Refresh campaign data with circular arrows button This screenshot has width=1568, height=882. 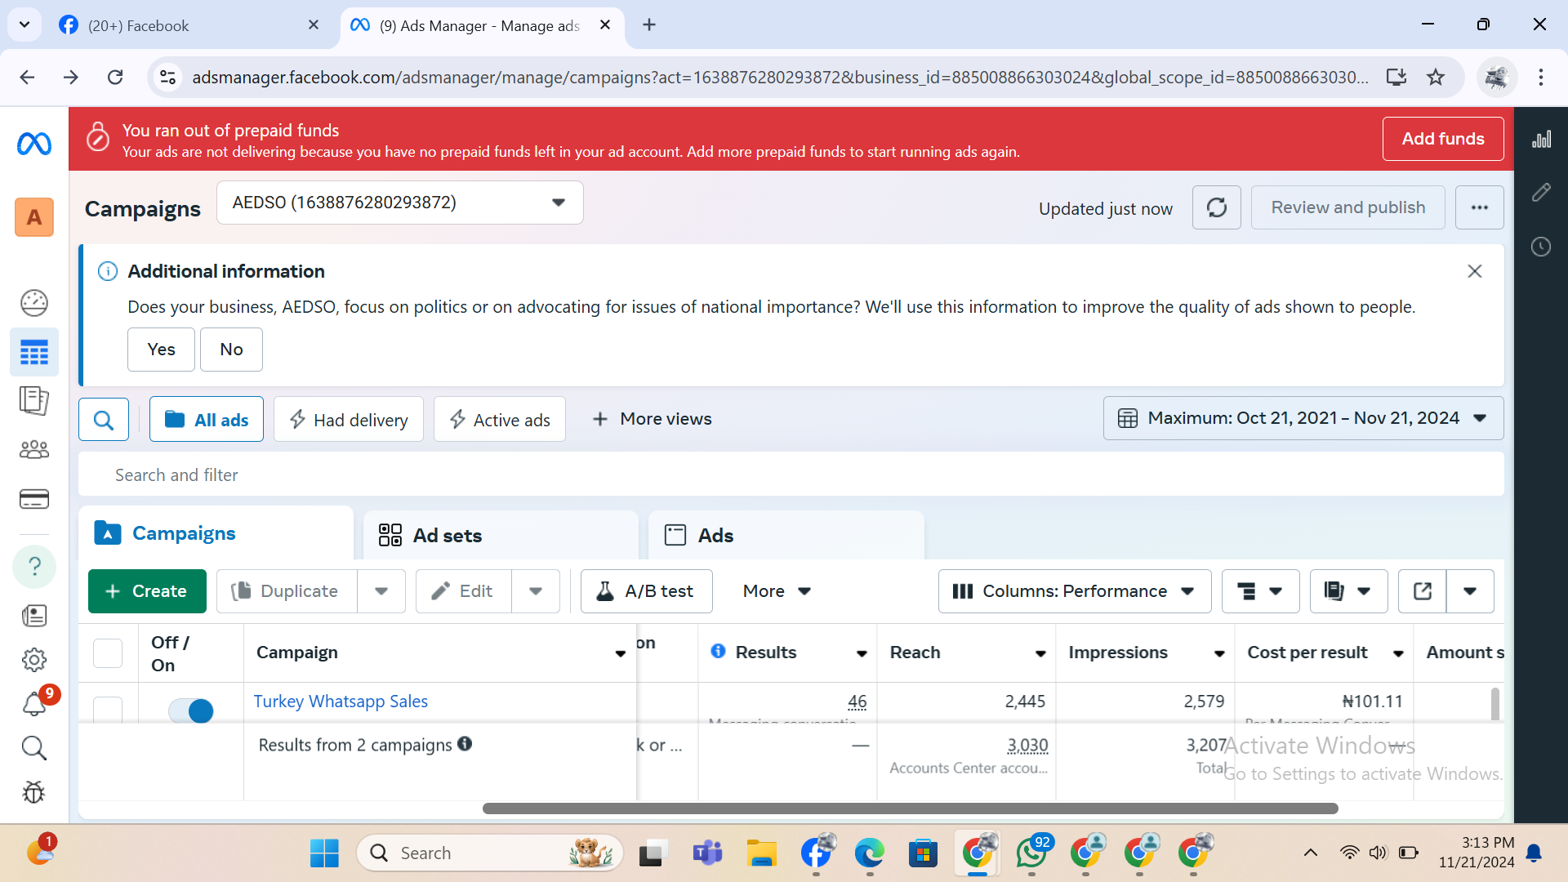click(x=1217, y=207)
